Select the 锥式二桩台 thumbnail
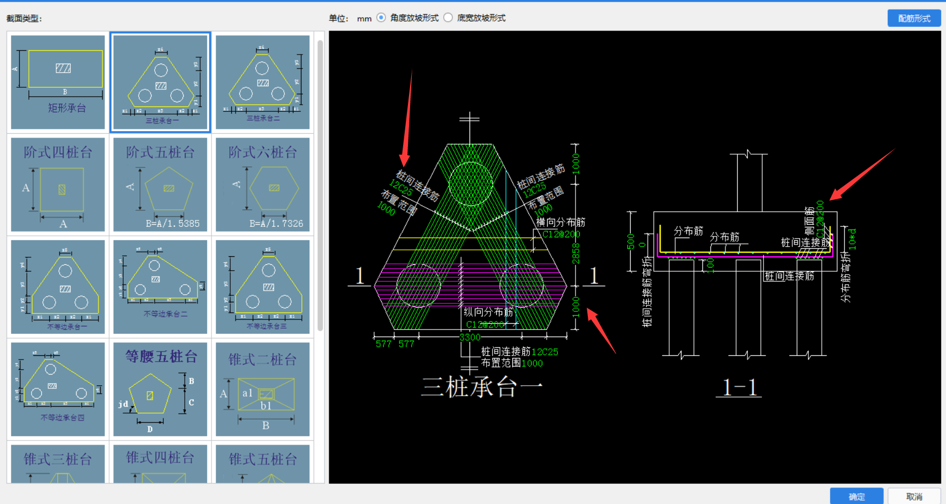The width and height of the screenshot is (946, 504). [262, 390]
